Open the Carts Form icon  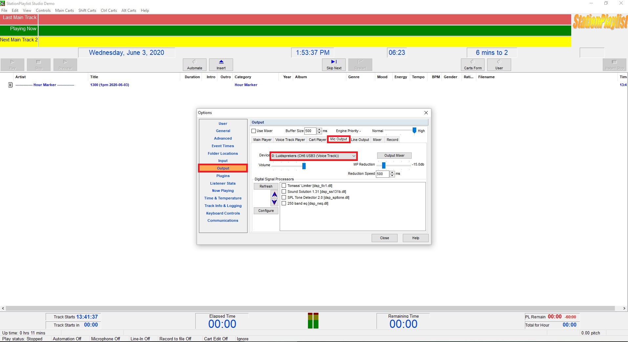pos(473,62)
